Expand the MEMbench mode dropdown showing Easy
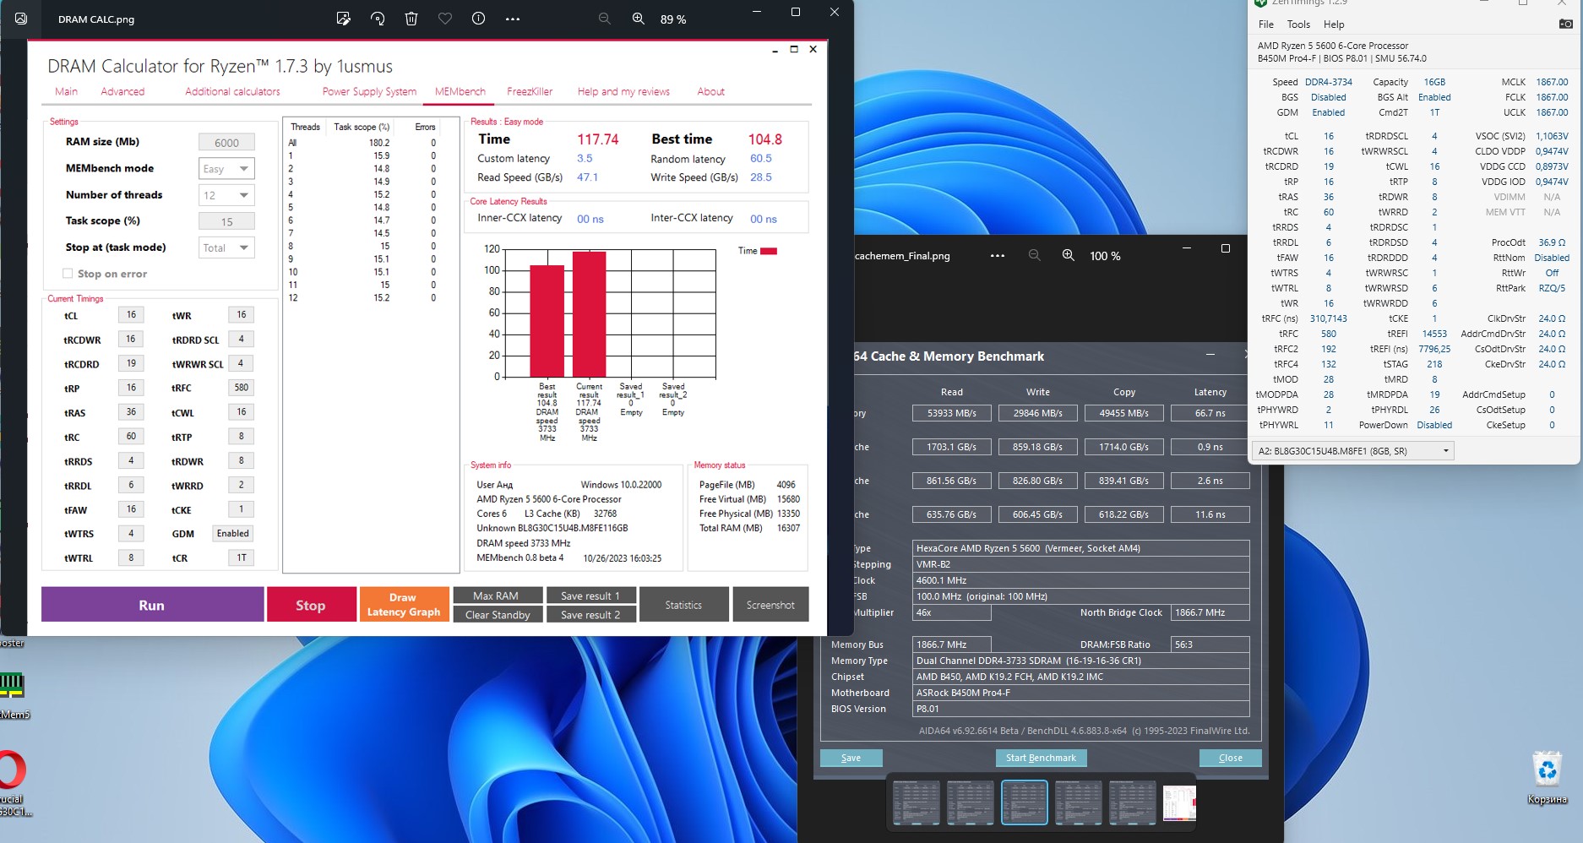 [x=226, y=169]
